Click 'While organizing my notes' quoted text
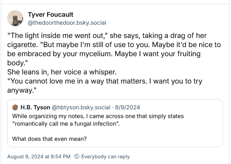The image size is (231, 164). tap(98, 116)
